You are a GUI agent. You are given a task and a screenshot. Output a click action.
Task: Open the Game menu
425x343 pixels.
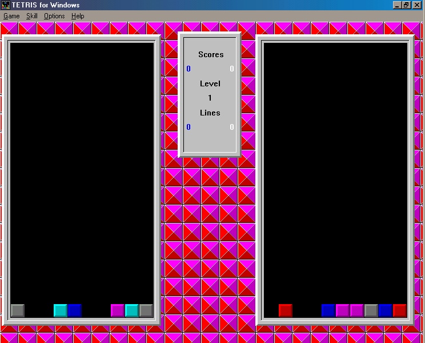click(x=11, y=16)
